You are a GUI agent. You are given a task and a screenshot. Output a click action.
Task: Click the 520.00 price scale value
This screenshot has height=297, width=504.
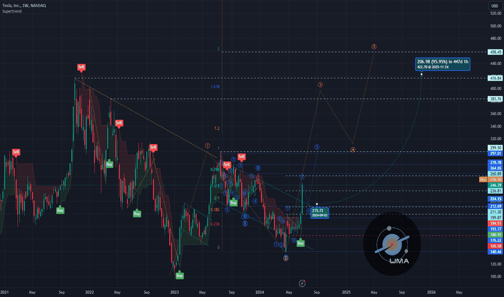496,13
